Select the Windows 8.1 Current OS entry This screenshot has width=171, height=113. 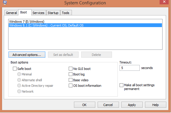(x=85, y=25)
